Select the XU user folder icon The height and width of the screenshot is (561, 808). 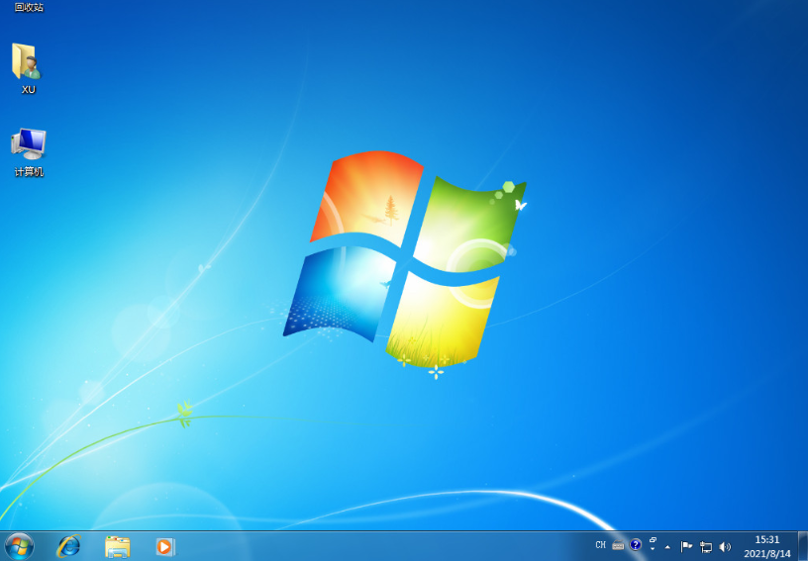(x=28, y=66)
